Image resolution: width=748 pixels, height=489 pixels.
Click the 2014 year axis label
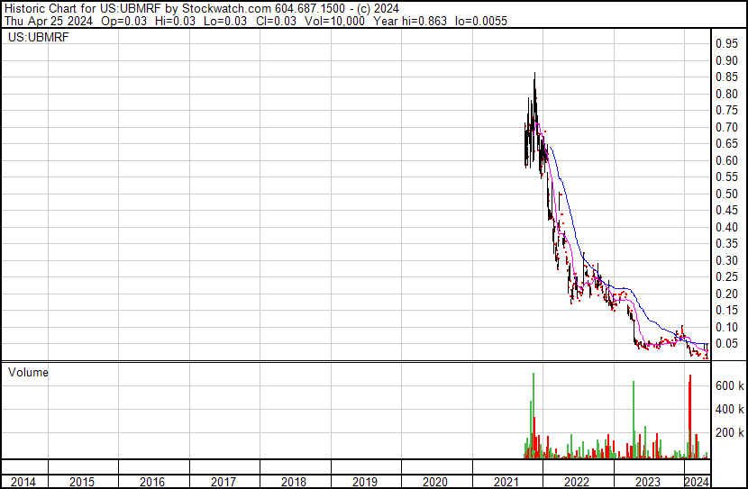pyautogui.click(x=23, y=482)
